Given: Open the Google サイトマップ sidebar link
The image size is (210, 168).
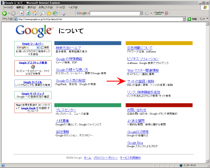Looking at the screenshot, I should click(33, 93).
